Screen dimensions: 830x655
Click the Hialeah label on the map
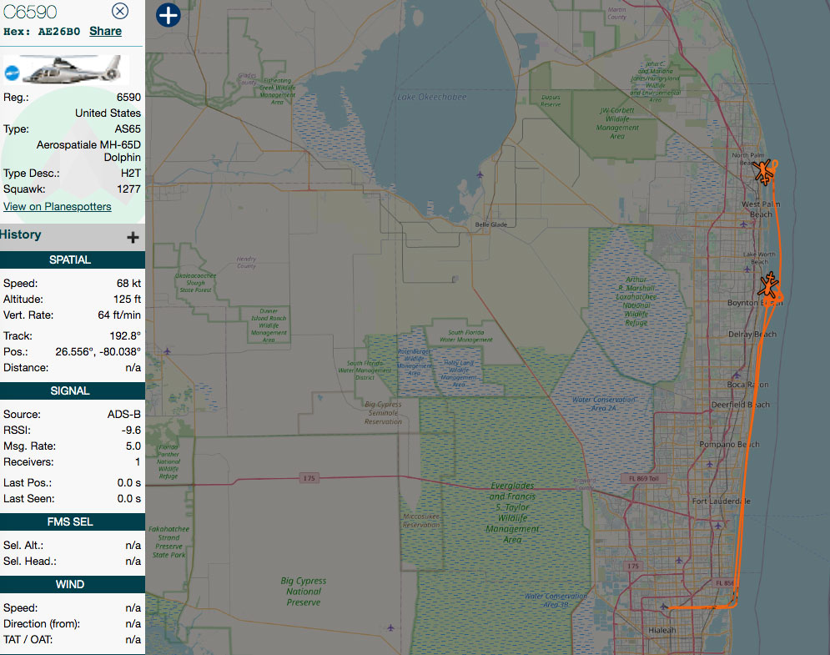[662, 630]
